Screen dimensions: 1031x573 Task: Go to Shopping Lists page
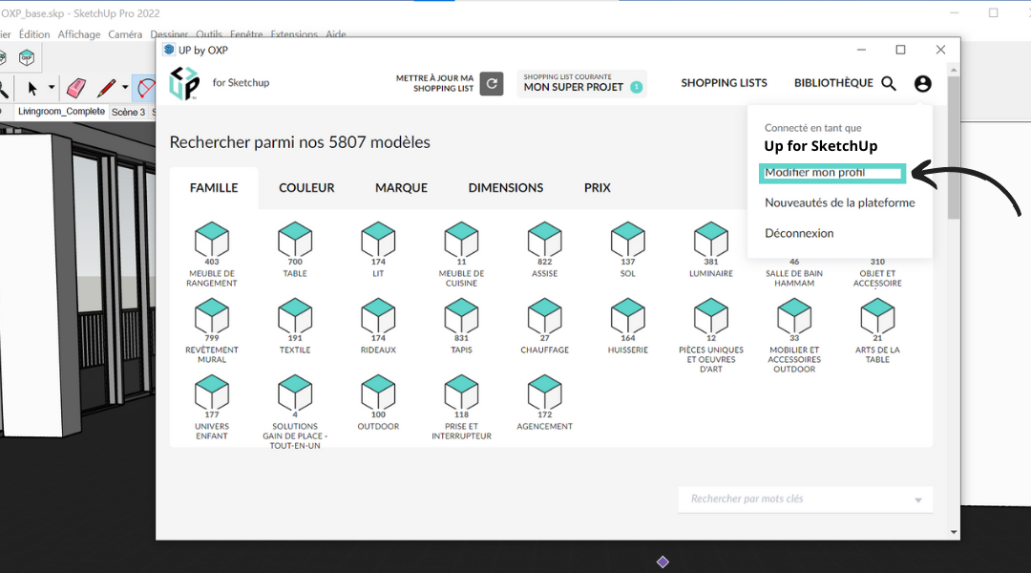(x=724, y=83)
